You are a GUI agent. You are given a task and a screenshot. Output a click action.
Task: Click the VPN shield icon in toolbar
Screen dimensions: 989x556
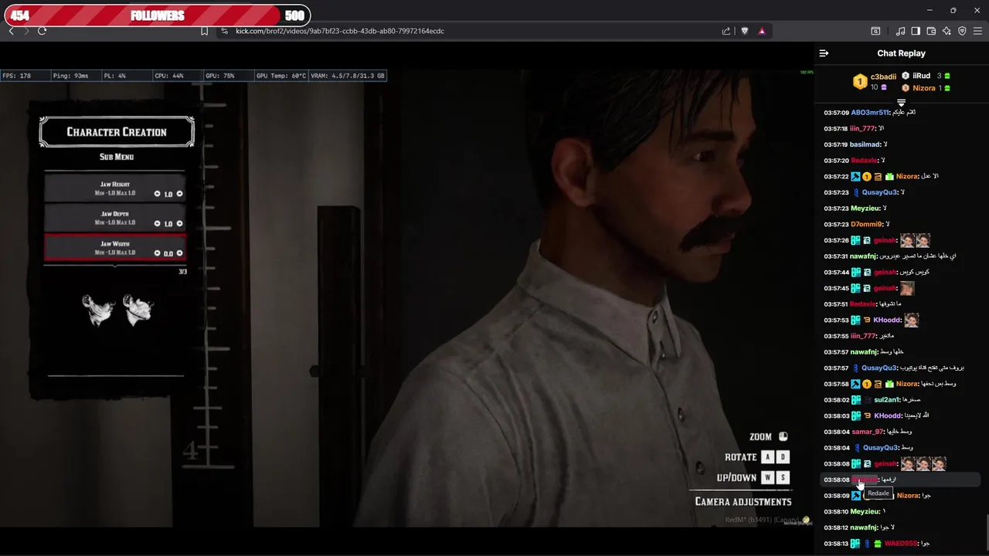(962, 31)
